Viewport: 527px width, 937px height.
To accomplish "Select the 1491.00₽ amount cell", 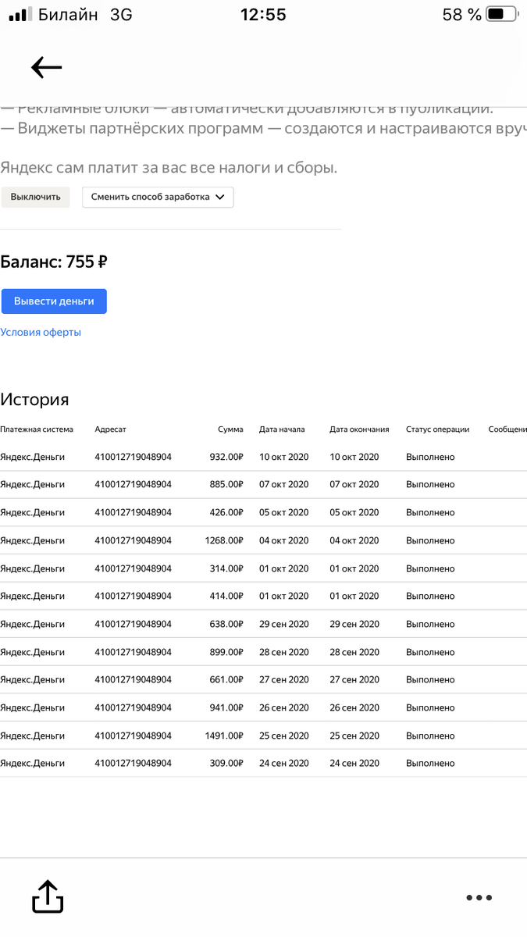I will pos(225,736).
